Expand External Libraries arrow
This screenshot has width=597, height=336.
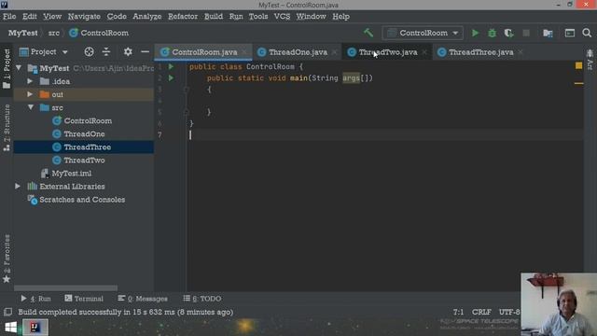click(x=18, y=187)
